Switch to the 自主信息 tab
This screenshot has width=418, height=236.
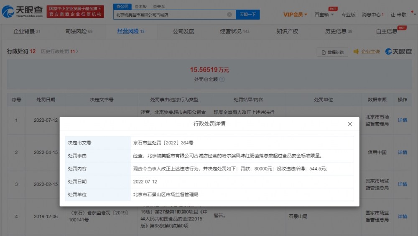point(387,31)
